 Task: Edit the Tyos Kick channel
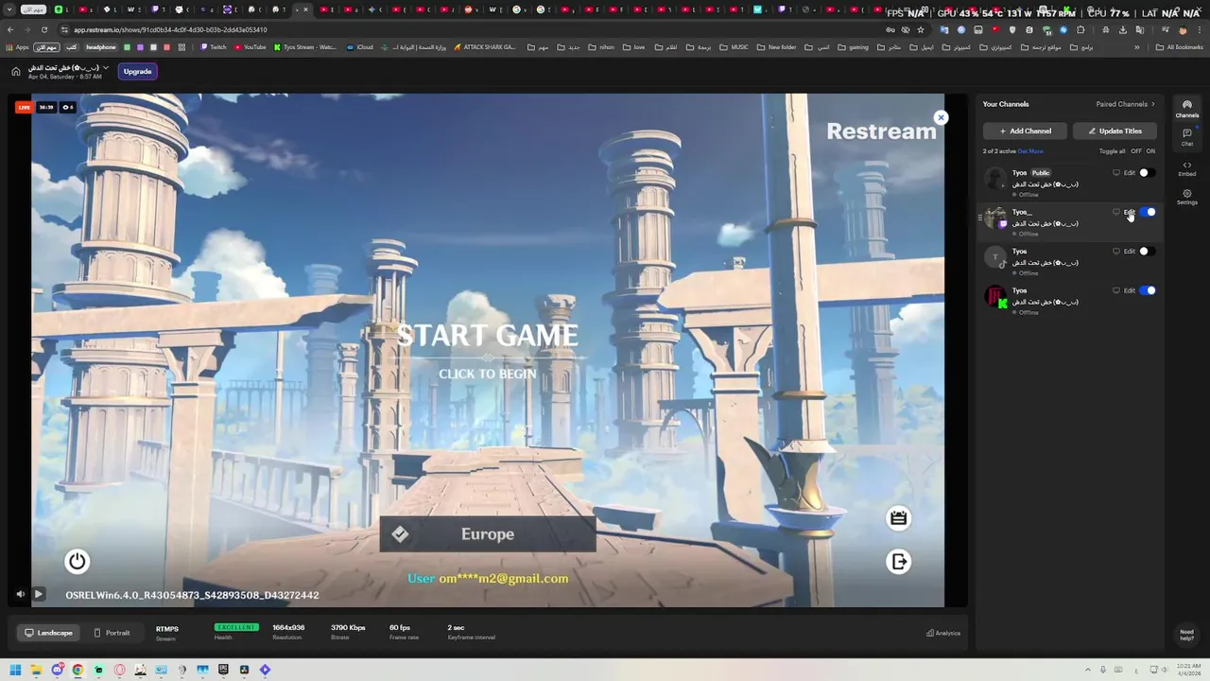pyautogui.click(x=1129, y=290)
